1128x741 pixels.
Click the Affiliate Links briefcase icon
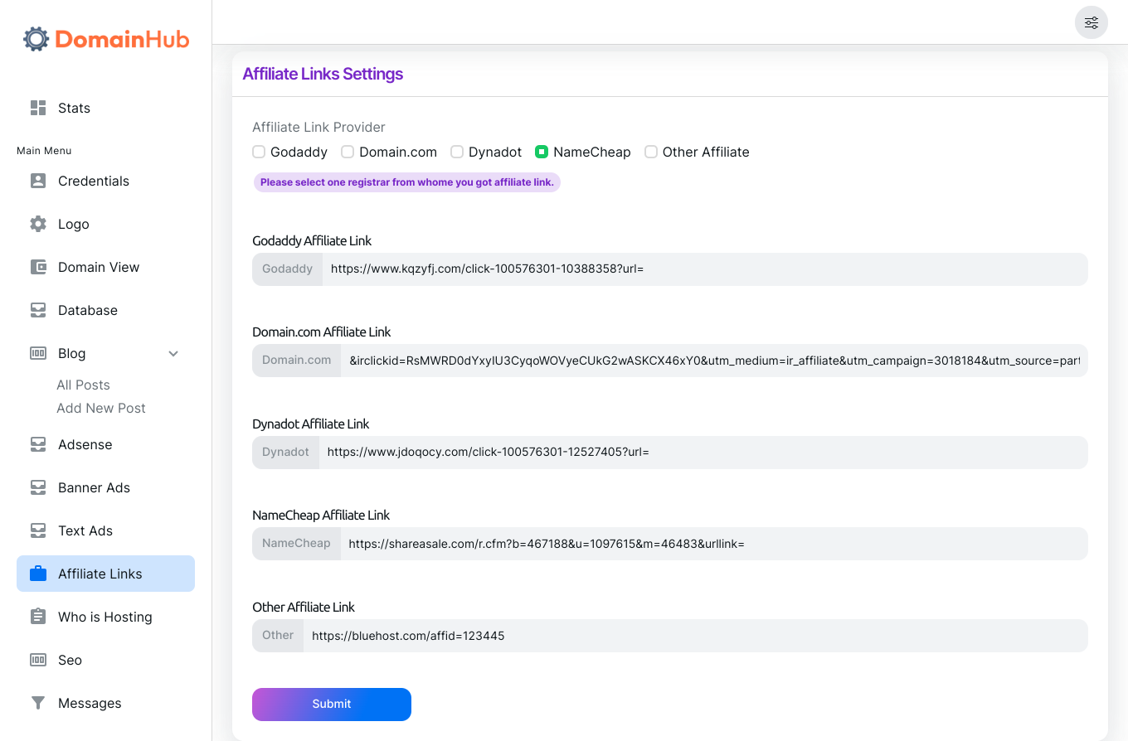(x=38, y=574)
